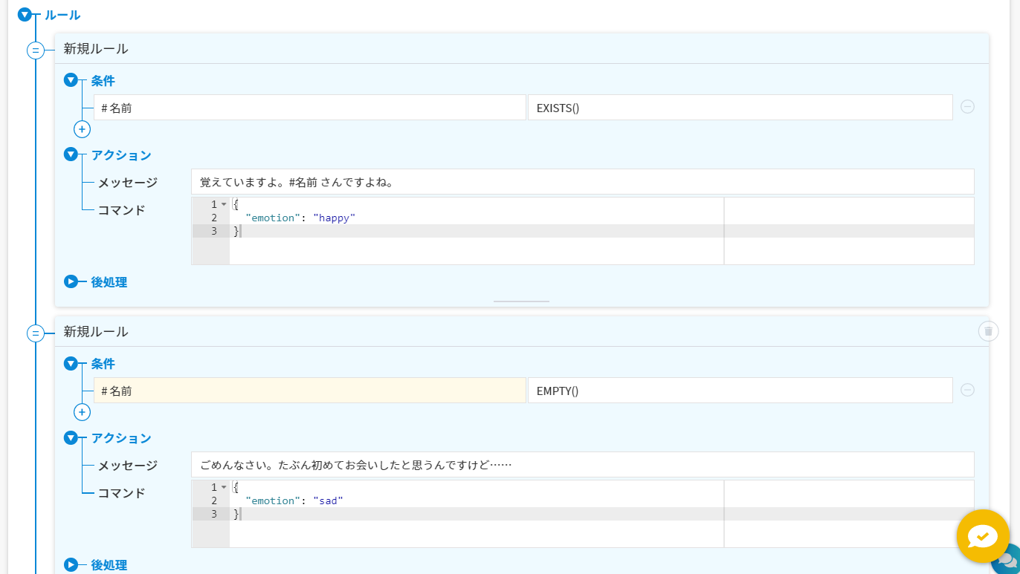Click the second 新規ルール title header
This screenshot has width=1020, height=574.
[x=96, y=332]
